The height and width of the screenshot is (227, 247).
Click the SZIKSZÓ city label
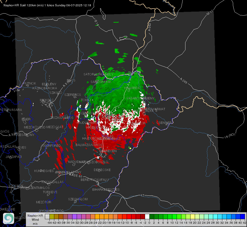[56, 93]
